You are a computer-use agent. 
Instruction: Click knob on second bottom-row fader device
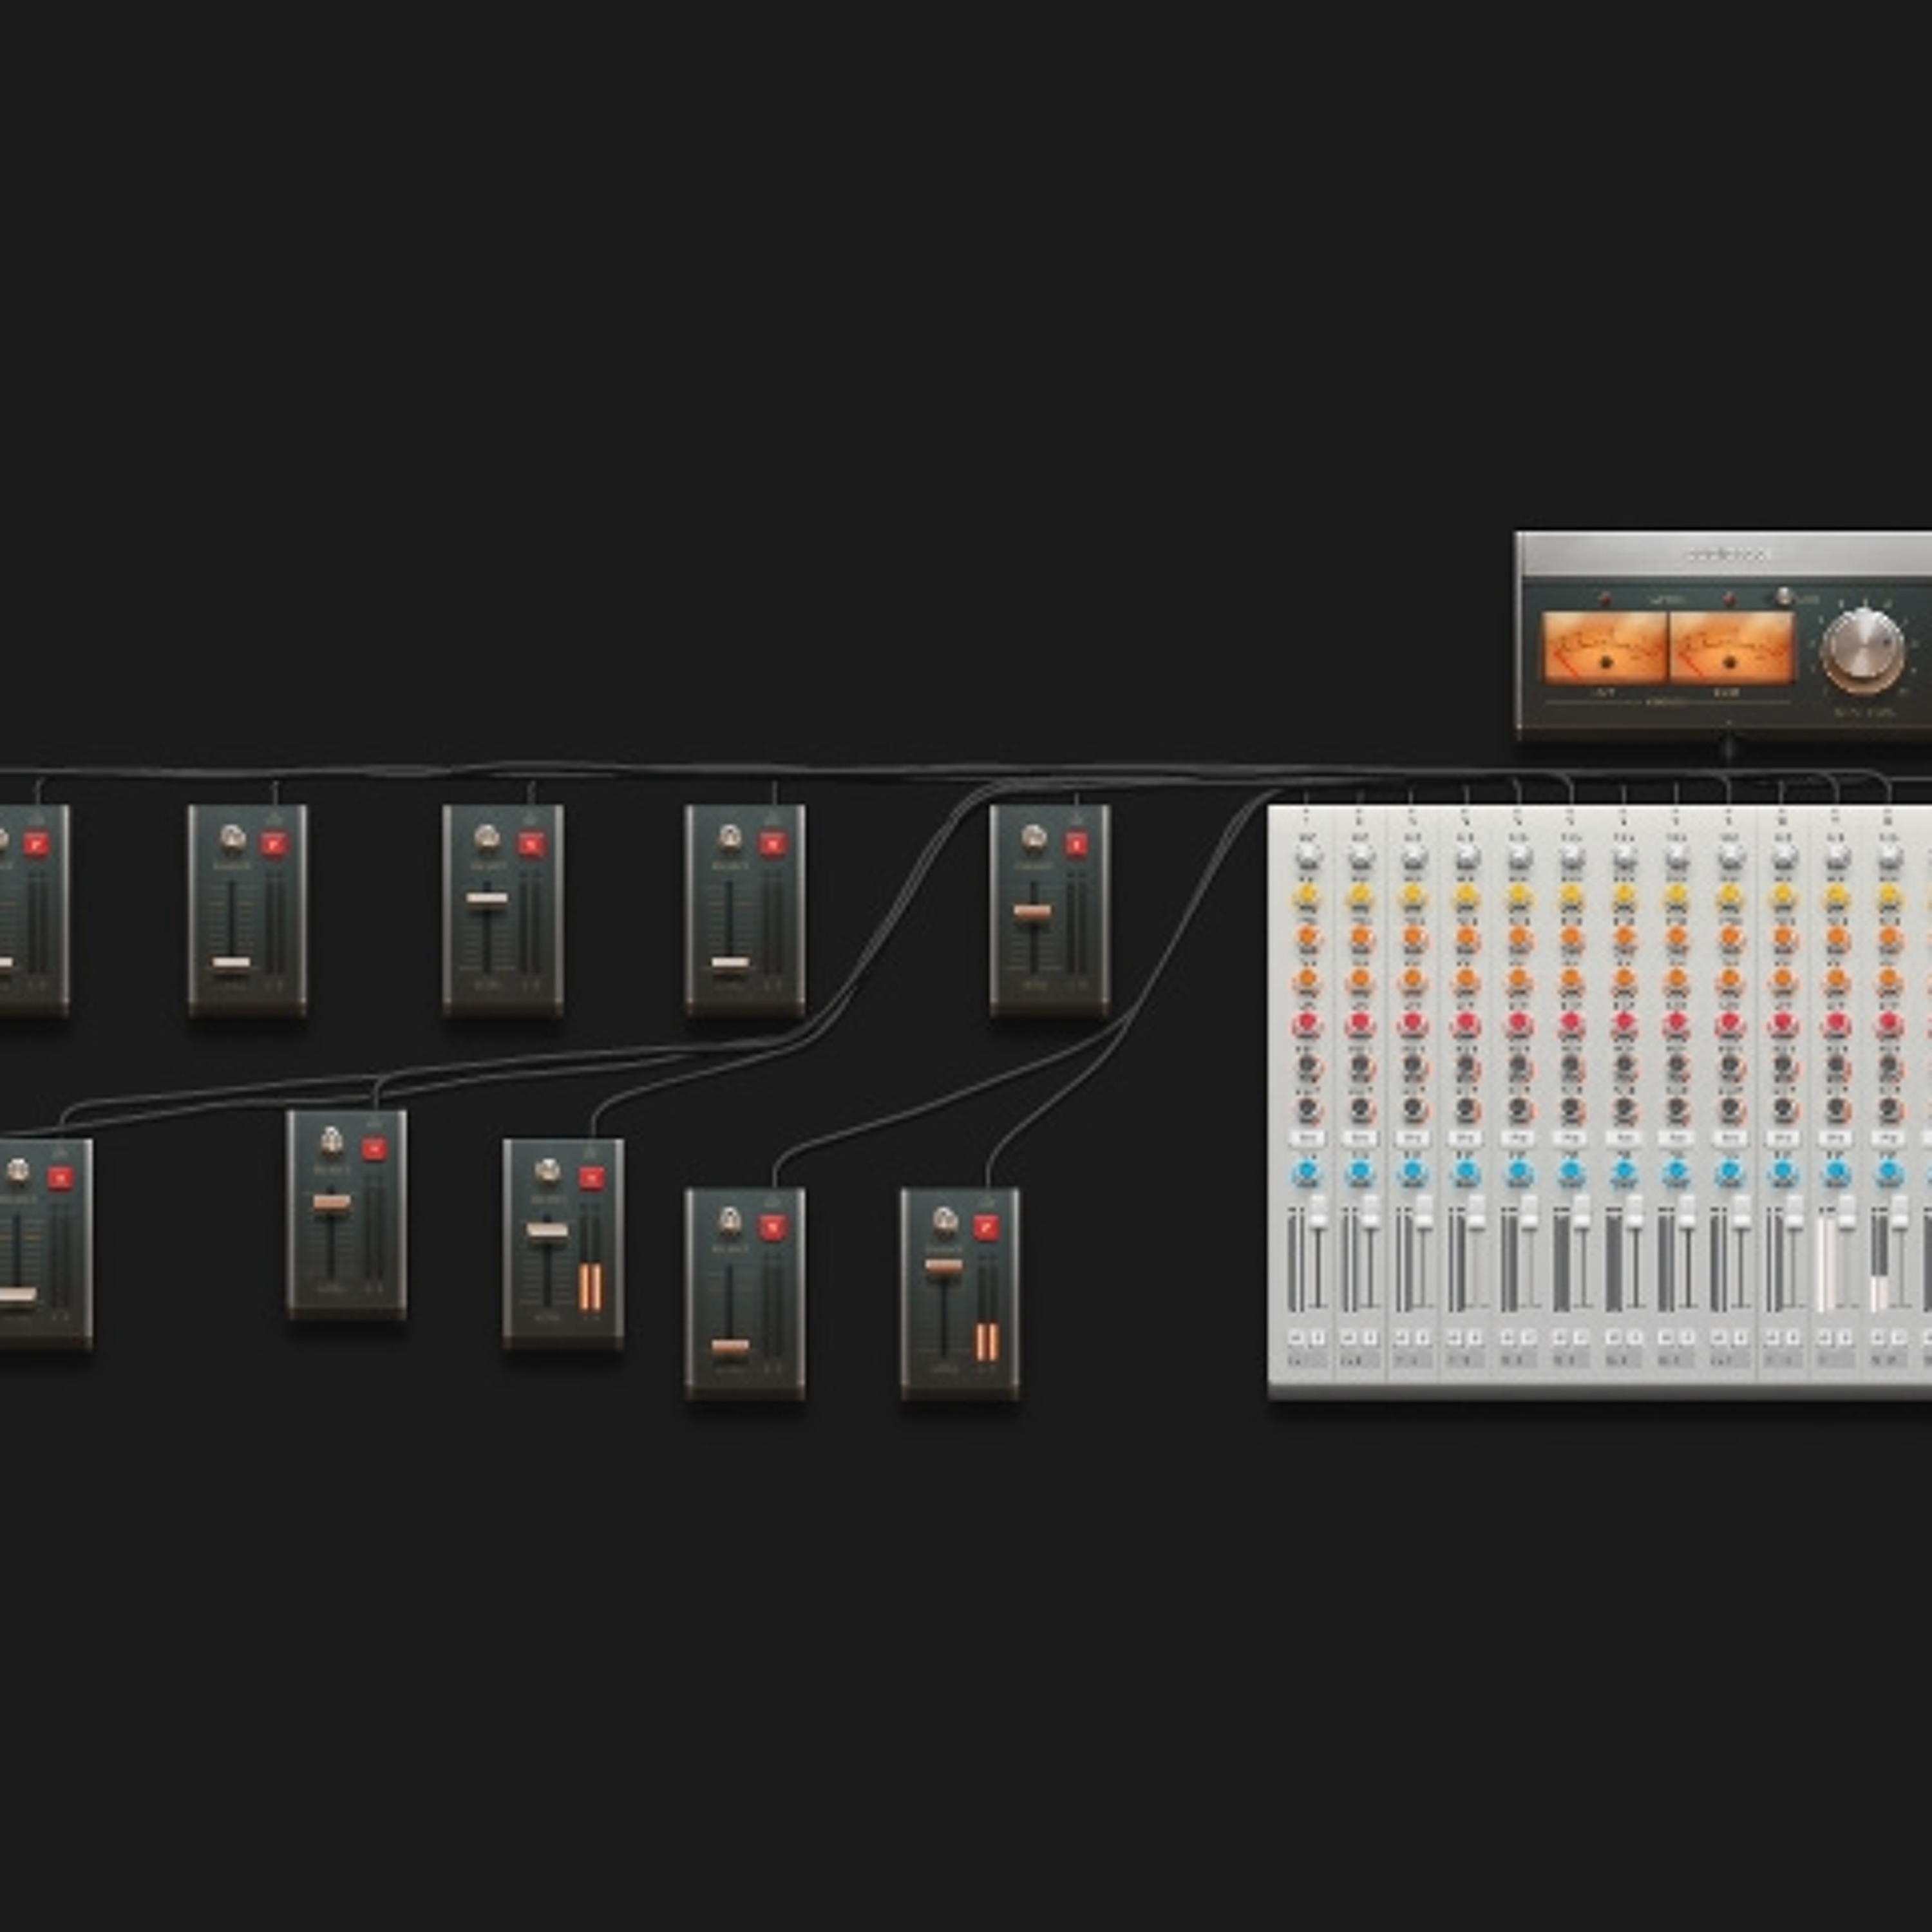click(332, 1141)
